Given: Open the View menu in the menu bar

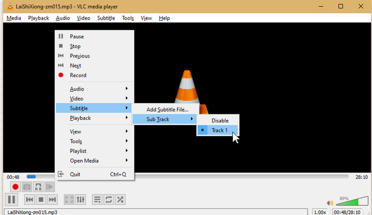Looking at the screenshot, I should 146,18.
